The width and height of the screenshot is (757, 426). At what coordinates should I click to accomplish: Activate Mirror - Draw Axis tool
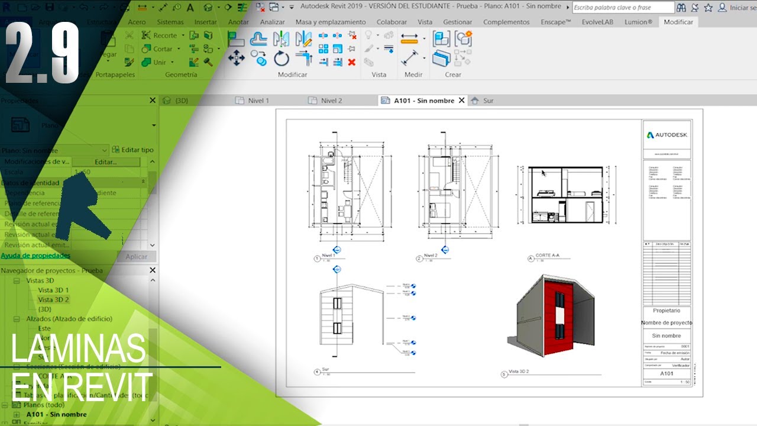pyautogui.click(x=303, y=39)
